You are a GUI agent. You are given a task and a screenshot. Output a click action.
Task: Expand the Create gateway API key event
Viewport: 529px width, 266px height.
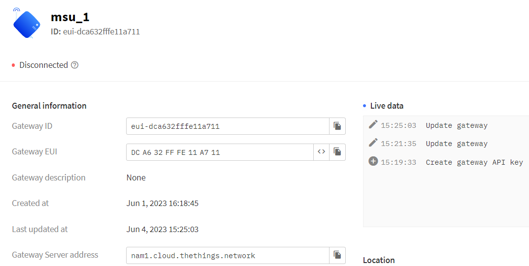474,162
